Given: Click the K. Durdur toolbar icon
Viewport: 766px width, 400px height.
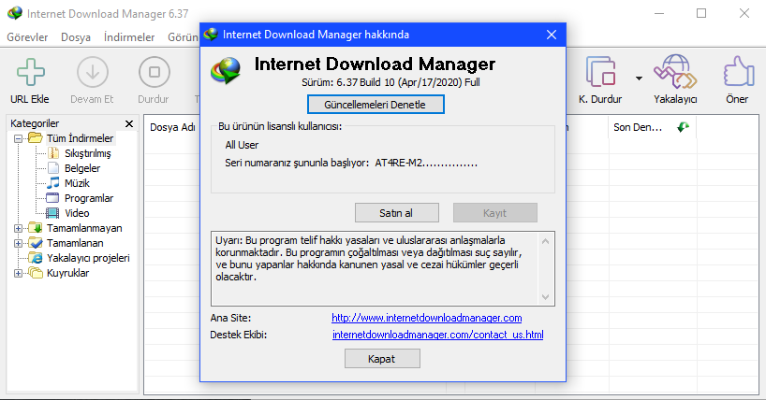Looking at the screenshot, I should point(600,72).
